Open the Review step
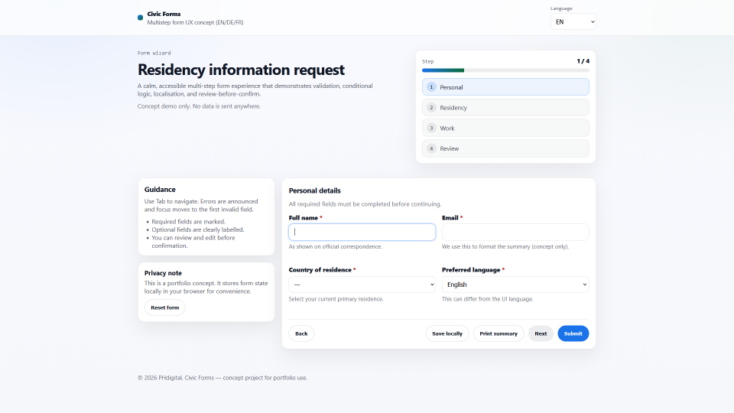Image resolution: width=734 pixels, height=413 pixels. pos(505,148)
